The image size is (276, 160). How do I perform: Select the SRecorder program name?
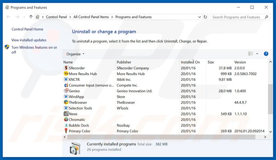[77, 68]
